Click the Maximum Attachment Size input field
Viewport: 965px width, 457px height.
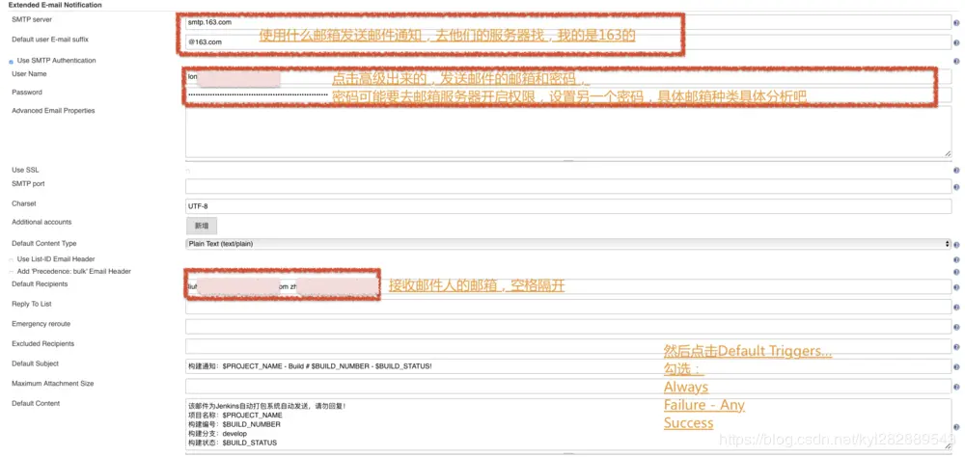568,387
